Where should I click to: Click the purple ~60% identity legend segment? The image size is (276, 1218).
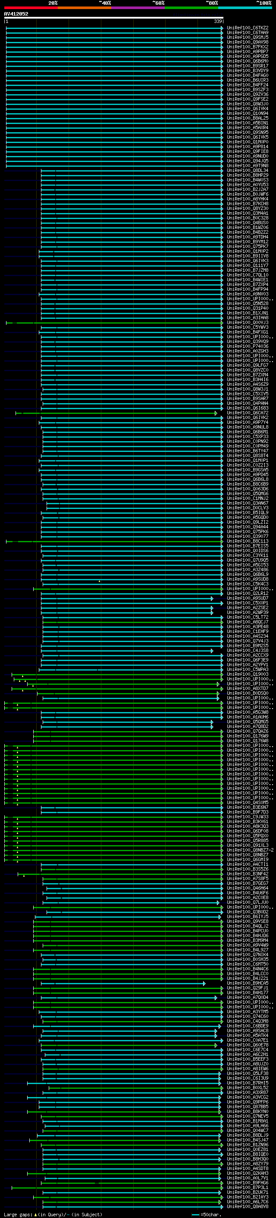138,8
